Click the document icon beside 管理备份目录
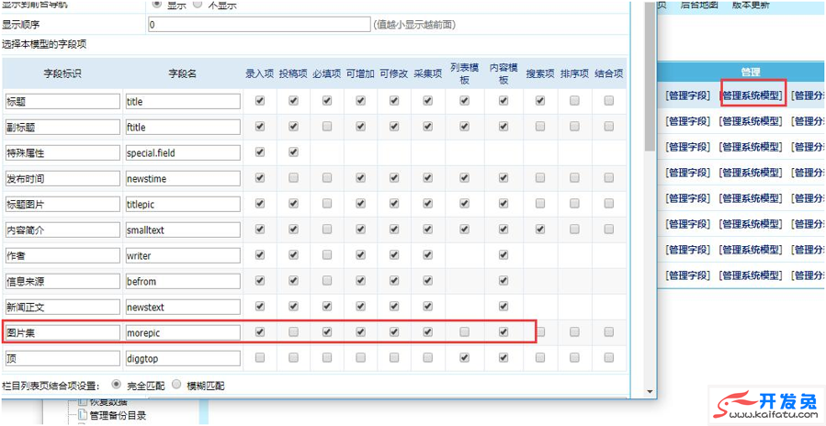The height and width of the screenshot is (426, 826). [81, 416]
